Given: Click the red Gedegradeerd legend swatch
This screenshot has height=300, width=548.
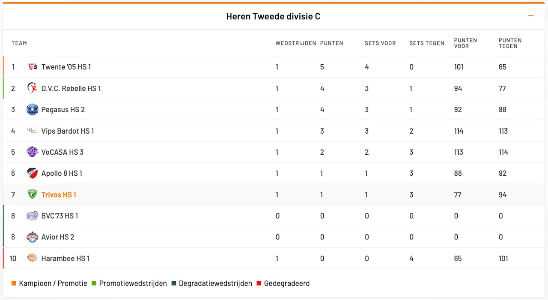Looking at the screenshot, I should (x=259, y=283).
